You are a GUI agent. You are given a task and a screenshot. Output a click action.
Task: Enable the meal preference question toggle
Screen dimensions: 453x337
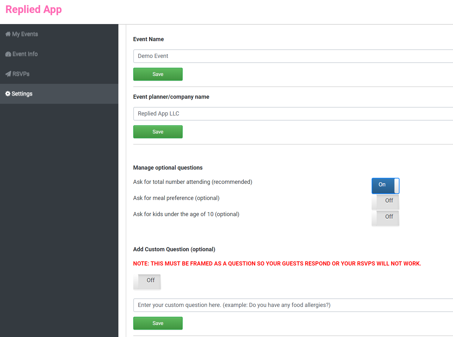coord(385,201)
